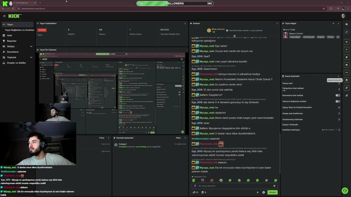
Task: Click the wrench icon in right sidebar
Action: coord(347,88)
